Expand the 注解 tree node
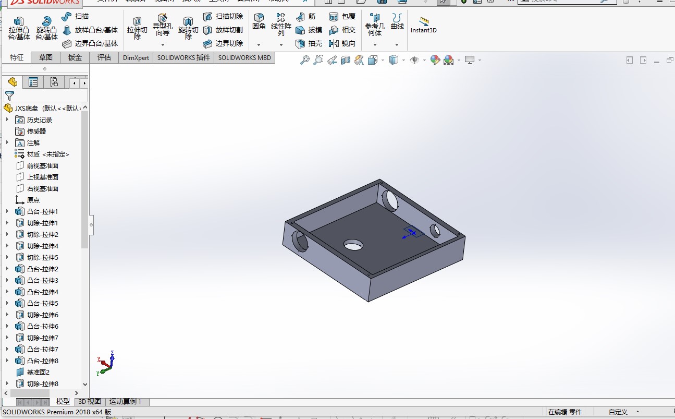 pos(7,142)
